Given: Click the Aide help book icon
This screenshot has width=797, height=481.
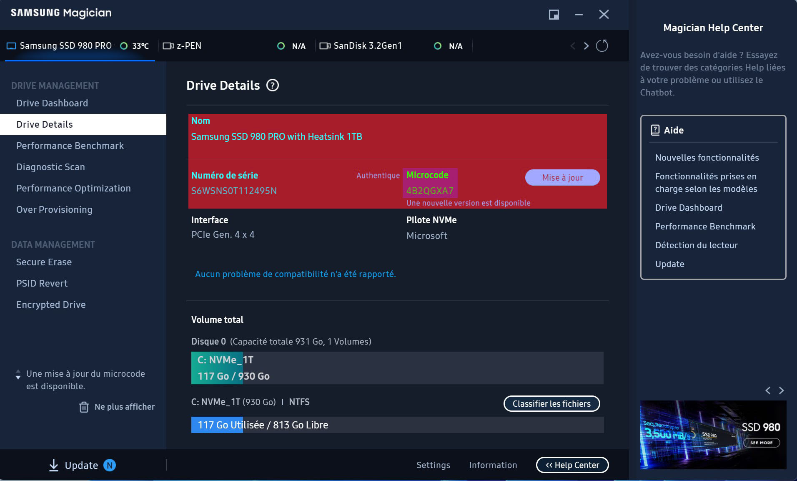Looking at the screenshot, I should click(655, 130).
